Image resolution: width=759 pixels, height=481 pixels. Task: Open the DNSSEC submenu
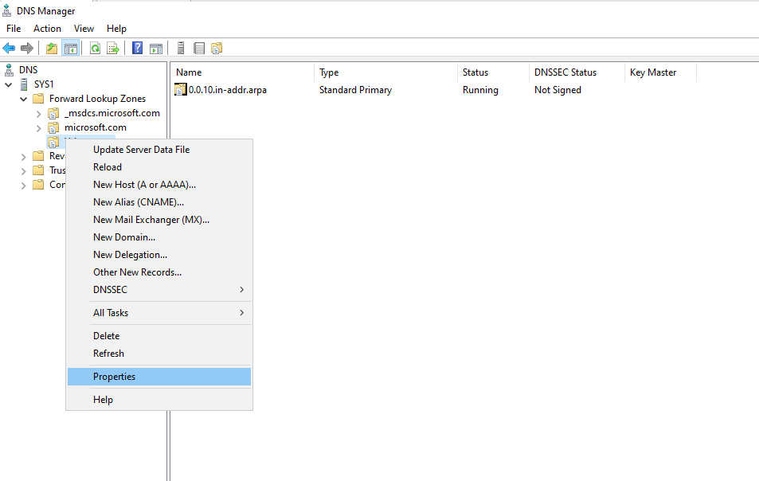click(159, 289)
